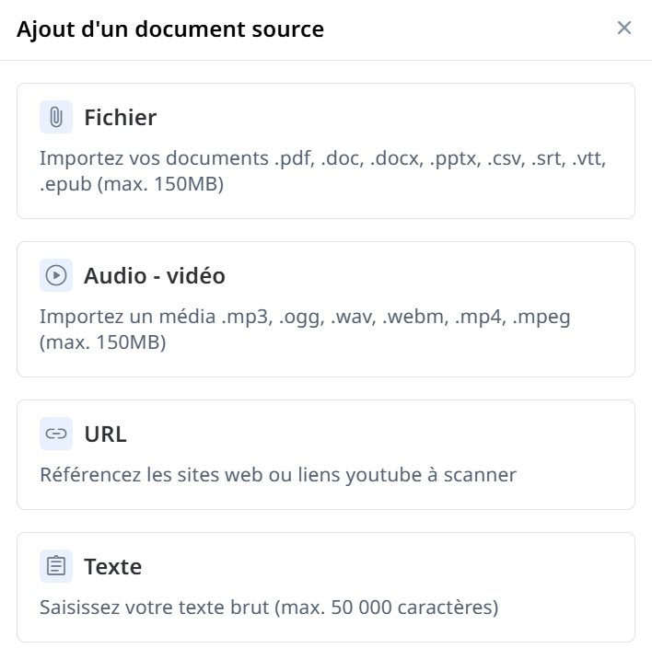Click "(max. 150MB)" under the Audio - vidéo formats
The height and width of the screenshot is (660, 652).
(102, 343)
